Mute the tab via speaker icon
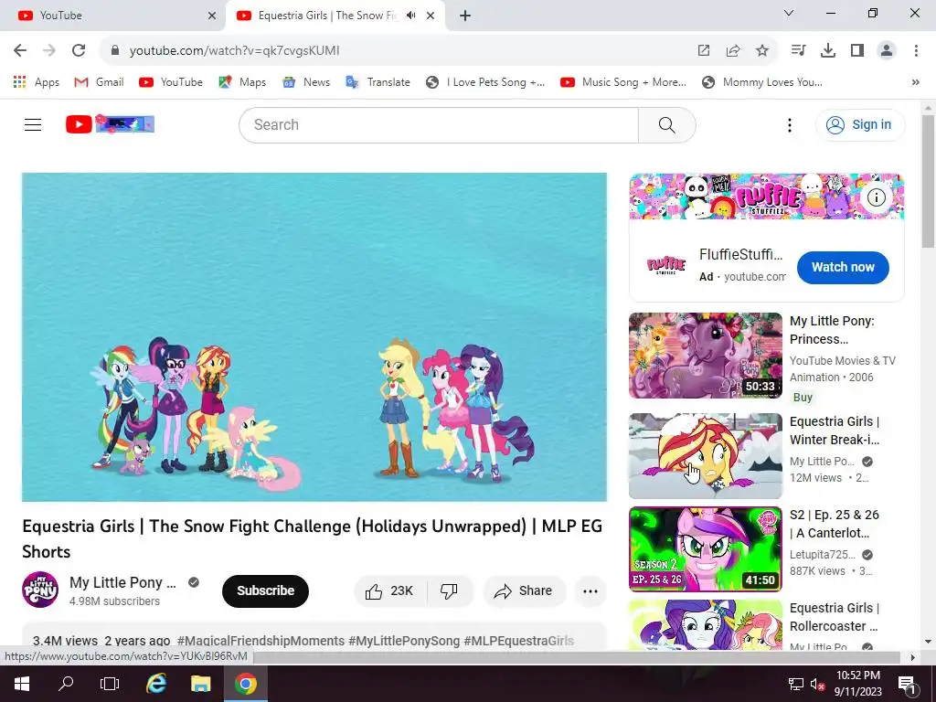 point(410,16)
